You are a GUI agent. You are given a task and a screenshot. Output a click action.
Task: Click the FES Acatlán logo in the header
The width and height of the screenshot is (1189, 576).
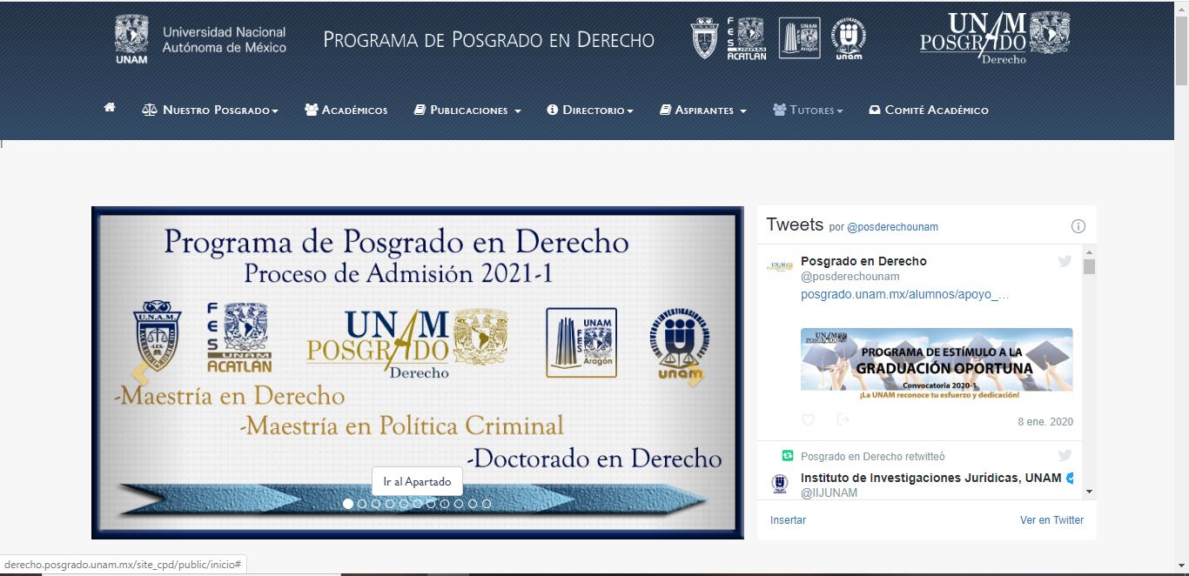tap(747, 39)
